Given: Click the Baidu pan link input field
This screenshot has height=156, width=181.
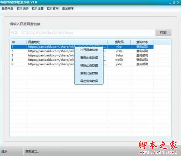Looking at the screenshot, I should pyautogui.click(x=83, y=33).
